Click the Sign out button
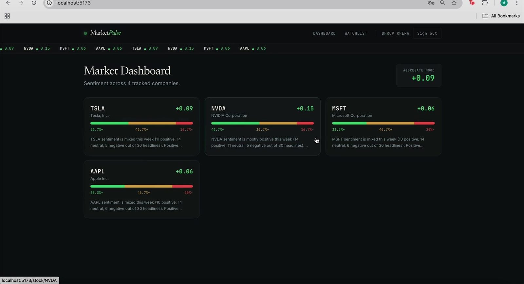The width and height of the screenshot is (524, 284). coord(427,33)
